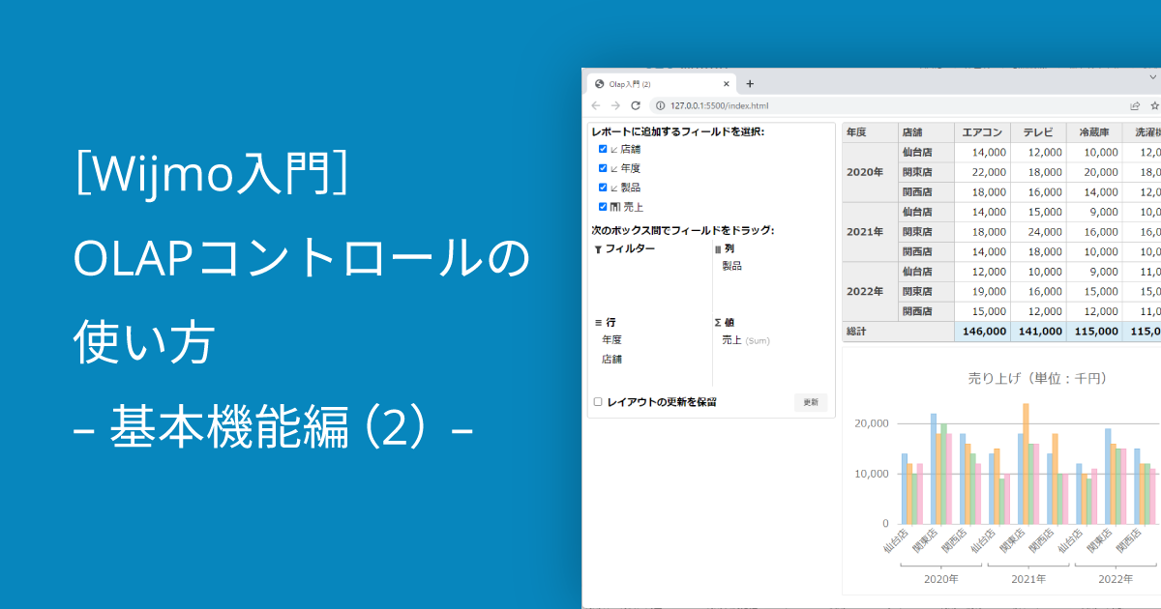Uncheck the 店舗 field checkbox

tap(603, 149)
